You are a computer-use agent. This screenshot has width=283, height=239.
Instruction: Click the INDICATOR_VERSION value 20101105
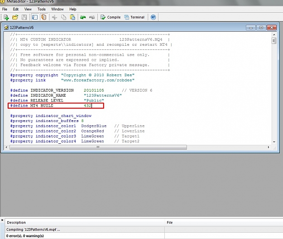tap(94, 90)
